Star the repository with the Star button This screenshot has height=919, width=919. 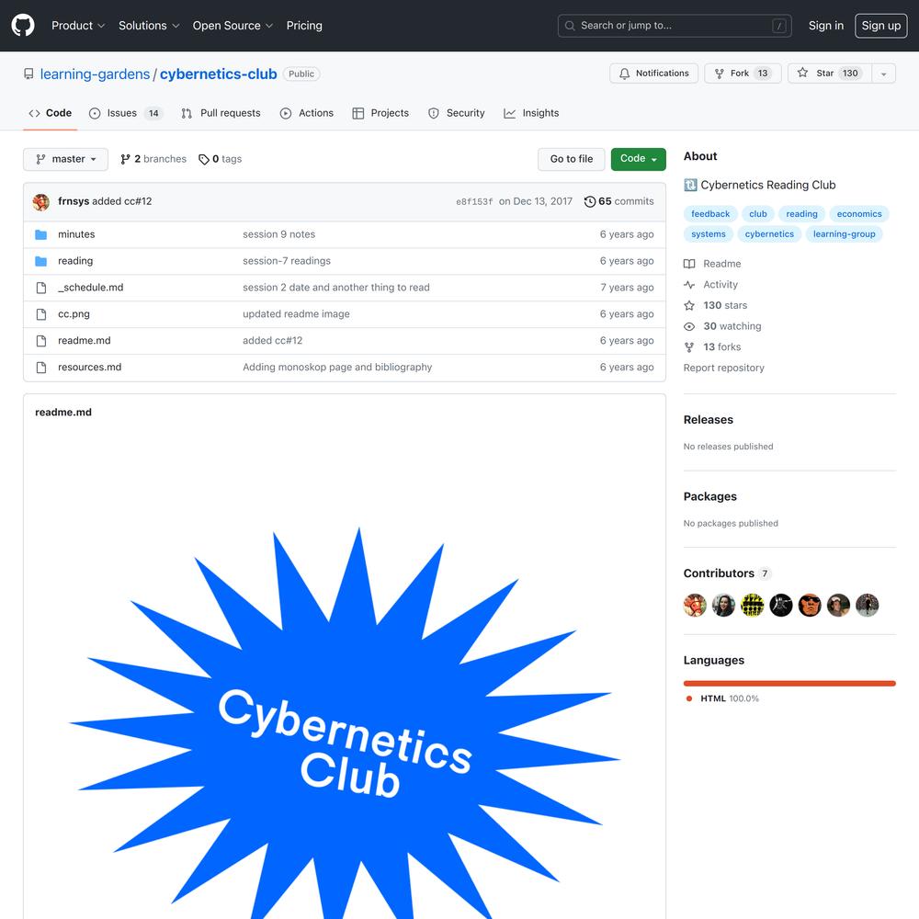coord(829,74)
